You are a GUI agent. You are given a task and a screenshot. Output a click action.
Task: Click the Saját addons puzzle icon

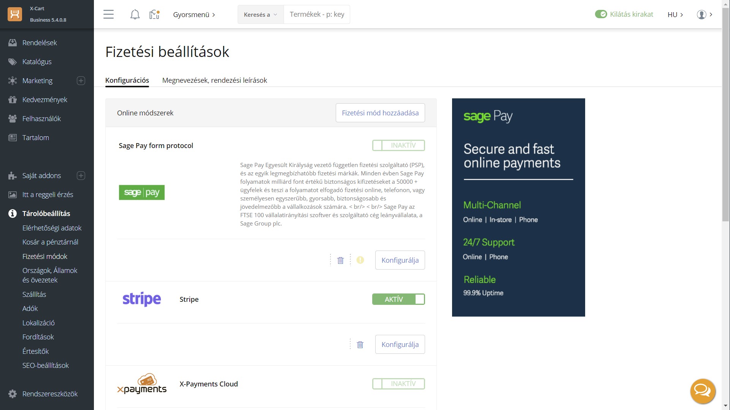[x=13, y=175]
